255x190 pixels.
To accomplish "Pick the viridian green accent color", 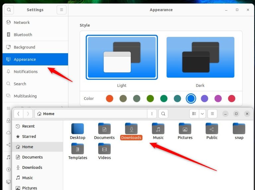I will [x=164, y=99].
